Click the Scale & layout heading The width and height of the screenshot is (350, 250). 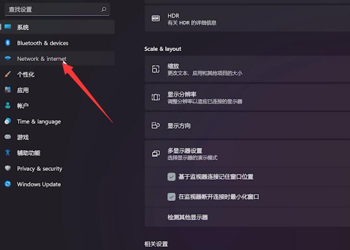point(163,49)
